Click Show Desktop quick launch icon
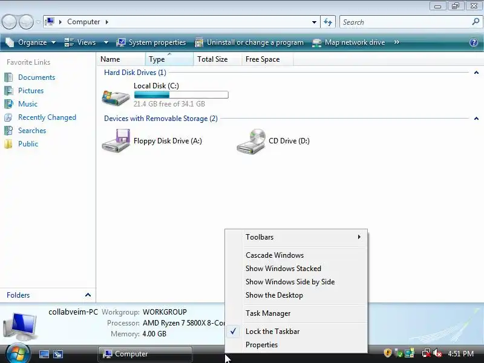 pyautogui.click(x=44, y=354)
